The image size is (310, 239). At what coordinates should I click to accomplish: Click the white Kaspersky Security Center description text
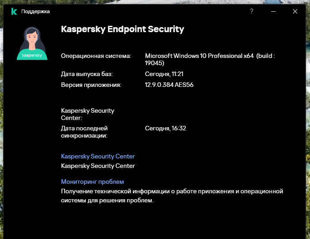(98, 166)
